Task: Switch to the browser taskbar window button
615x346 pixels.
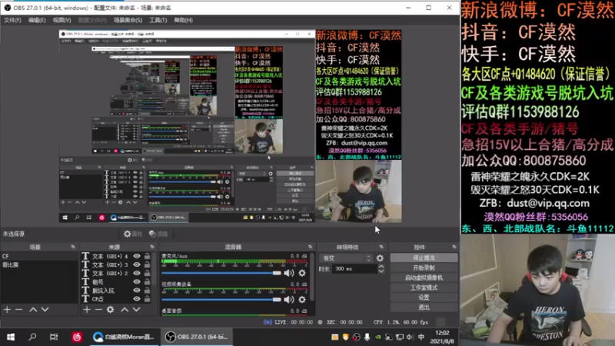Action: (x=124, y=337)
